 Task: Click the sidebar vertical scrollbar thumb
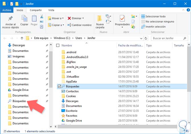51,69
